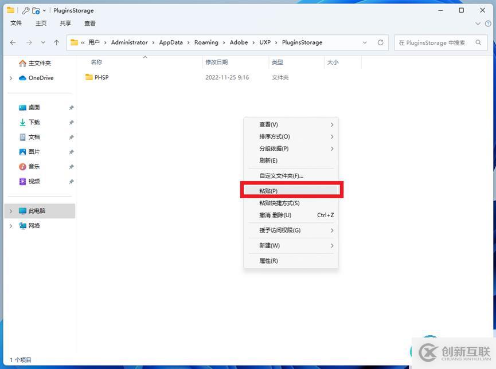
Task: Click the Roaming breadcrumb segment
Action: 206,42
